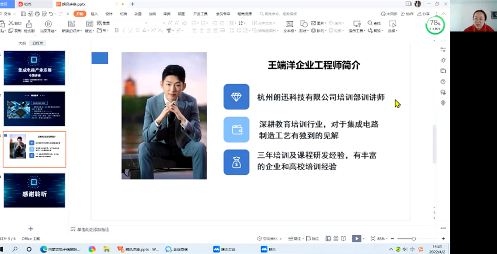This screenshot has width=497, height=254.
Task: Click the Collaborate (协作) button
Action: [407, 14]
